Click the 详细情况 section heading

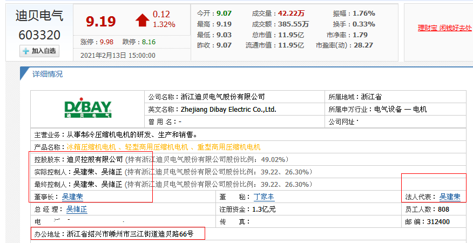click(x=48, y=74)
